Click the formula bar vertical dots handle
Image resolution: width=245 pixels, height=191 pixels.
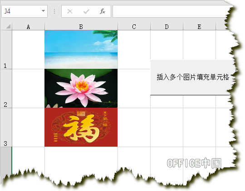(54, 11)
